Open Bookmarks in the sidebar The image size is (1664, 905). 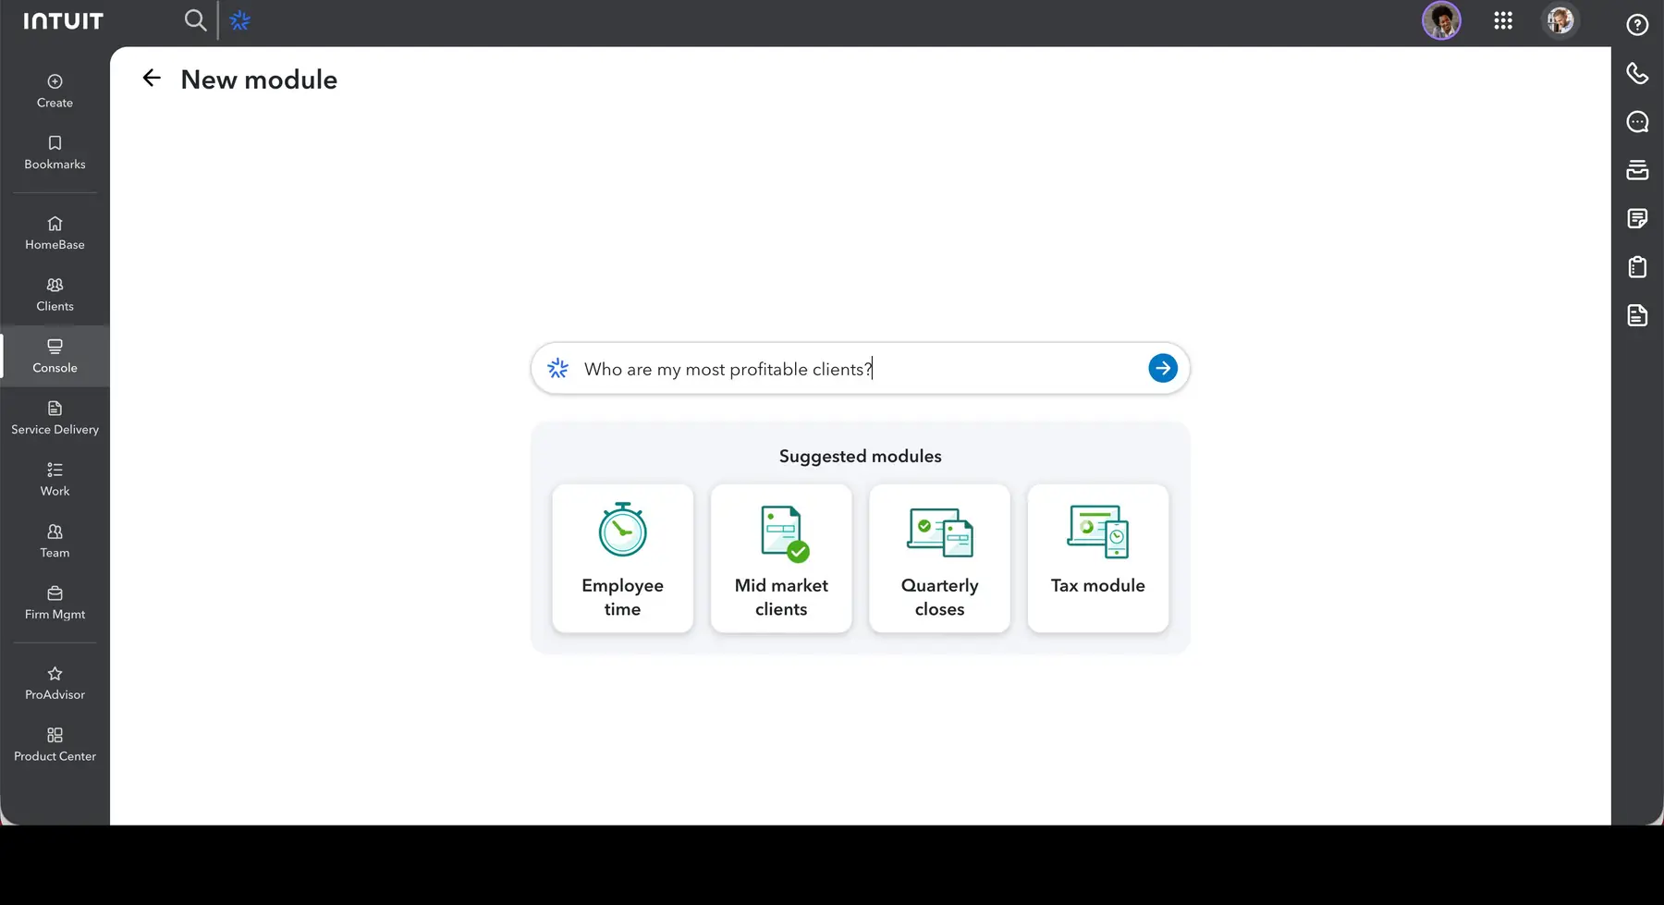(x=55, y=153)
